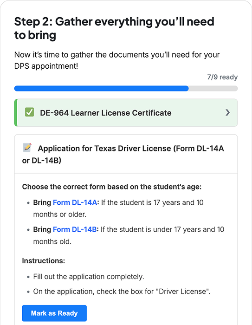Collapse the Application for Texas Driver License header
The image size is (252, 325).
point(126,154)
